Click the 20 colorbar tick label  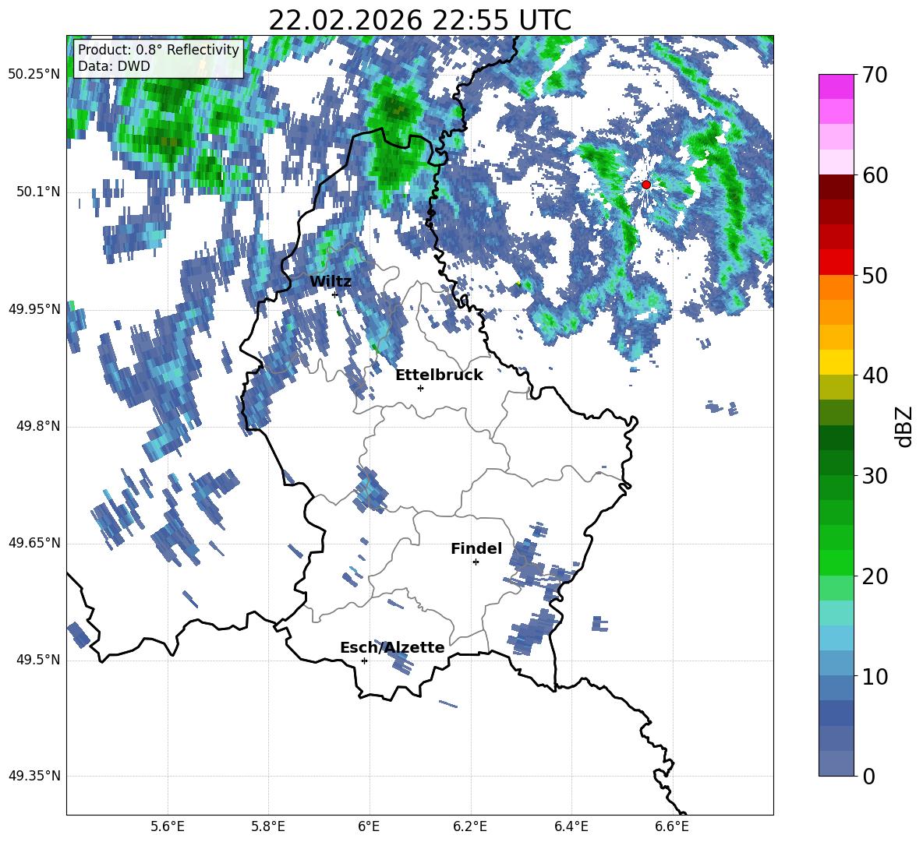tap(875, 576)
